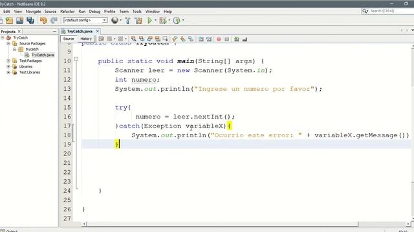414x232 pixels.
Task: Start macro recording red circle icon
Action: pyautogui.click(x=219, y=39)
